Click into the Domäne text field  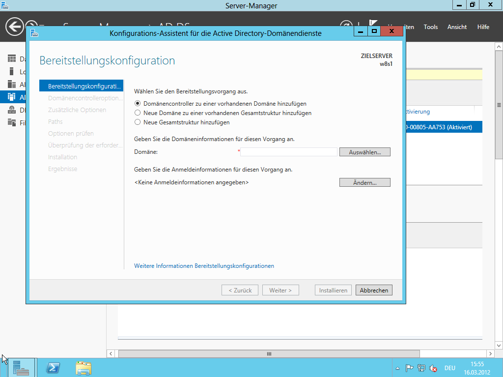point(289,152)
